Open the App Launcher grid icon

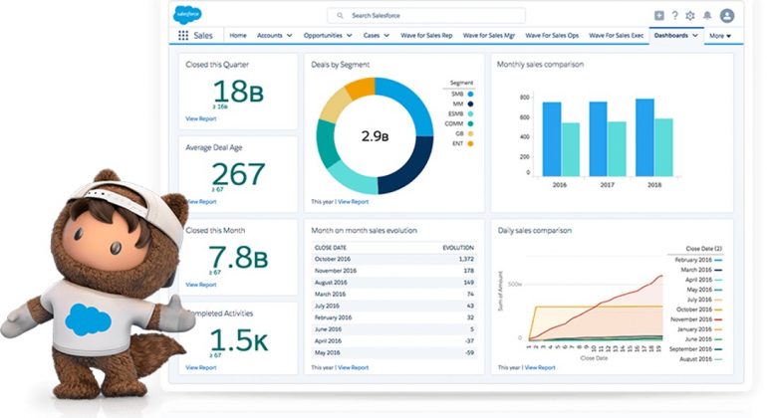183,35
